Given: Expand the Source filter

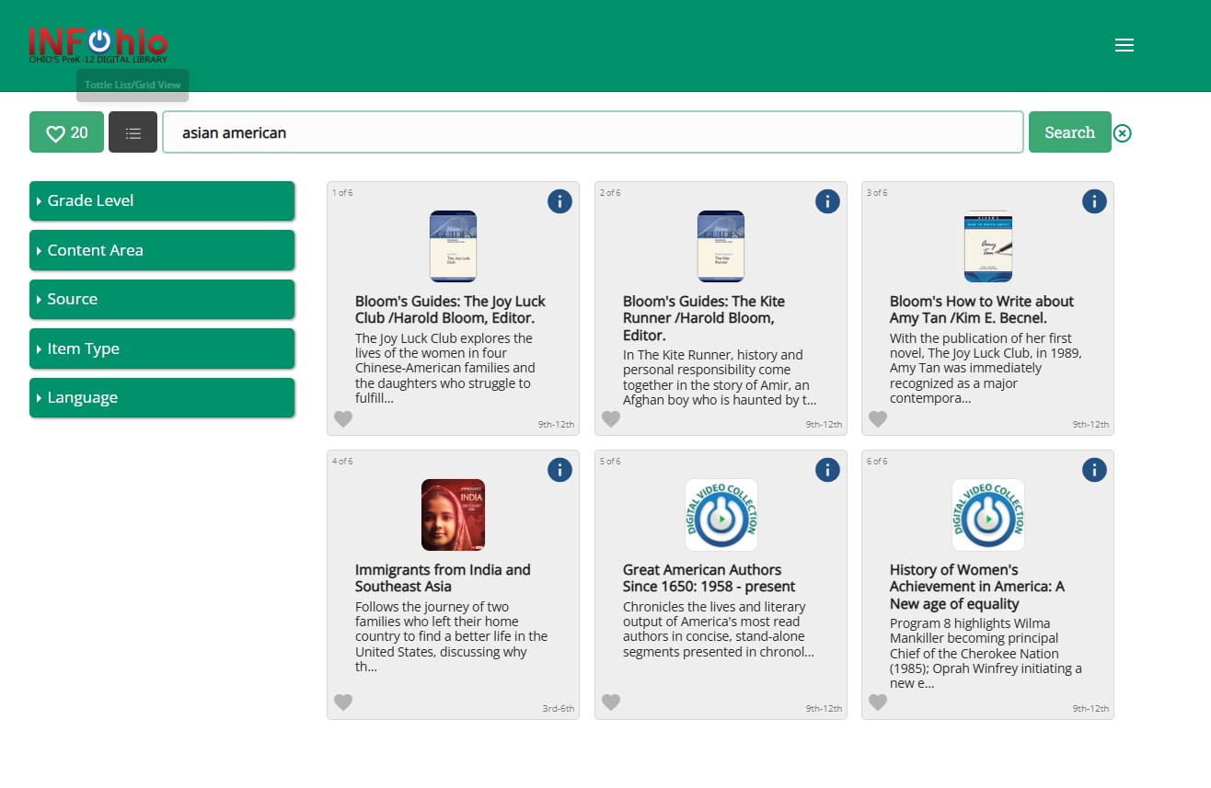Looking at the screenshot, I should point(162,299).
